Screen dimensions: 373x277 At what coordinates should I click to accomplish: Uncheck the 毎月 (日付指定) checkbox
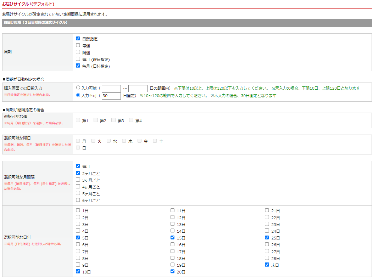(x=78, y=66)
